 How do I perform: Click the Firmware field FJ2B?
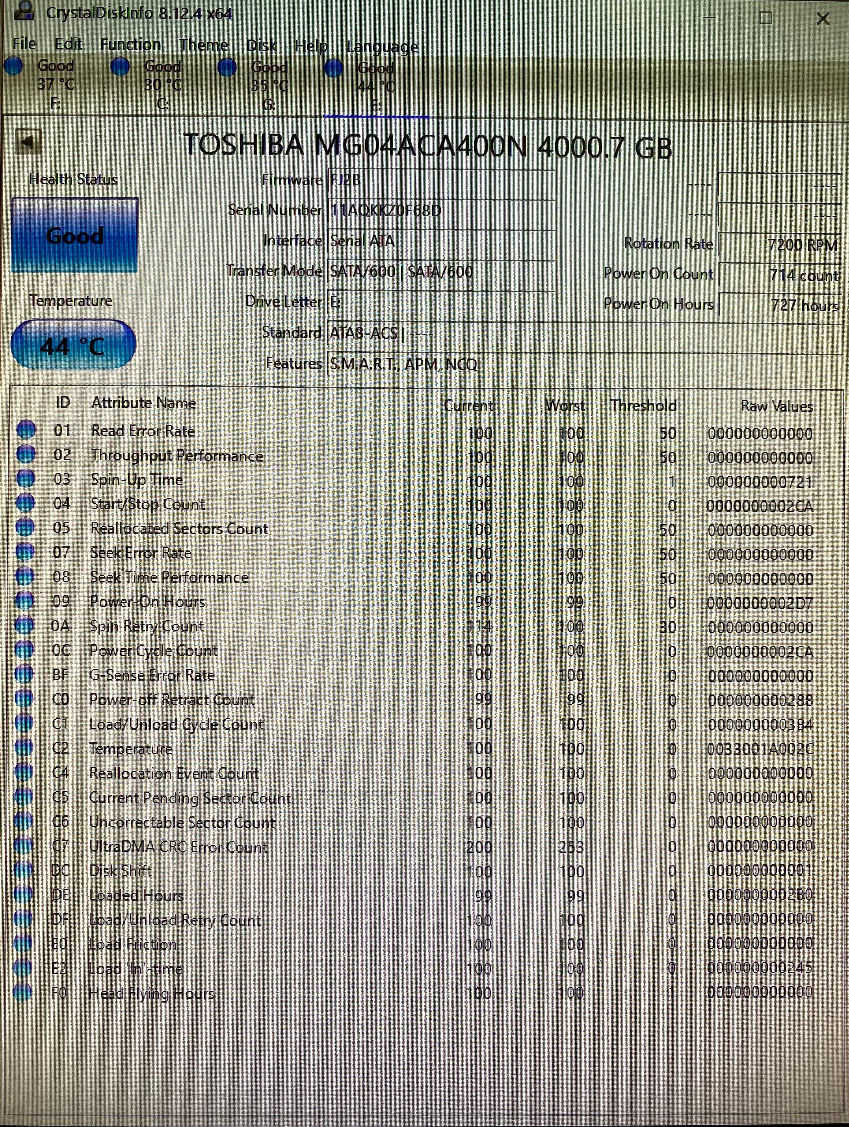click(441, 180)
